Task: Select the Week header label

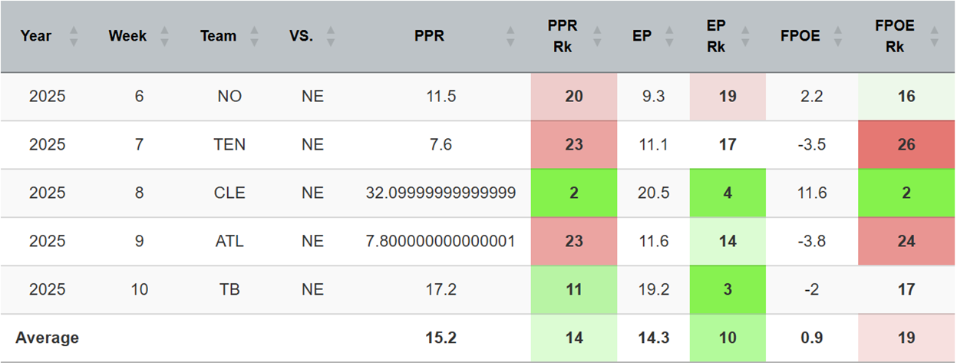Action: click(x=127, y=36)
